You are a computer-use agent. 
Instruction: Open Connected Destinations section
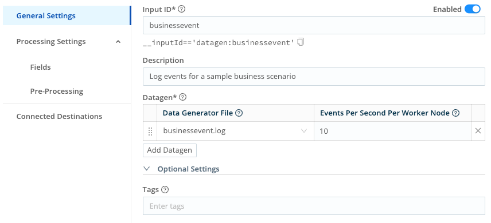click(59, 116)
